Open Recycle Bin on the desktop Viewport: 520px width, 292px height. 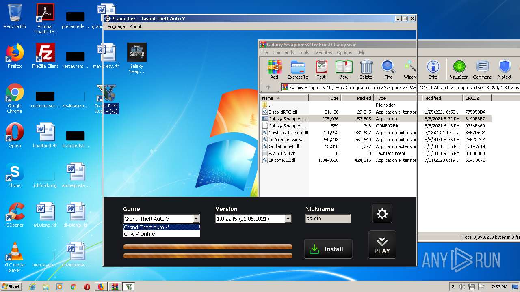15,16
